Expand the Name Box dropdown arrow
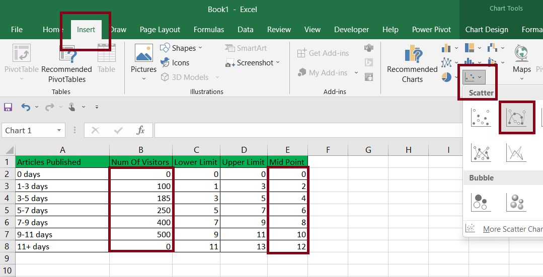The width and height of the screenshot is (543, 277). coord(59,130)
